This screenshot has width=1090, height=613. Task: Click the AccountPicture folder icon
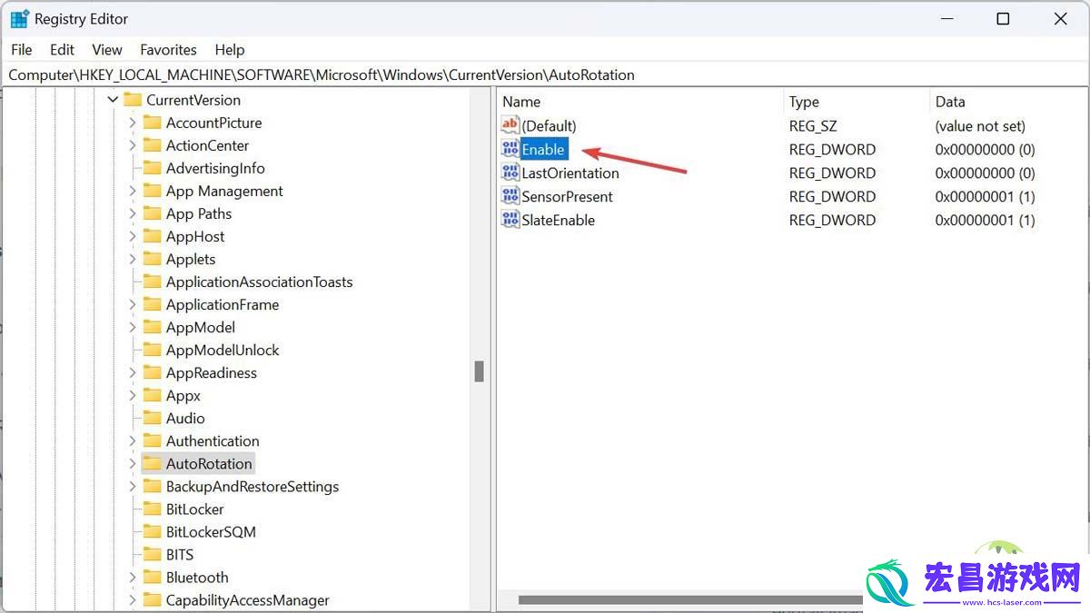(152, 123)
